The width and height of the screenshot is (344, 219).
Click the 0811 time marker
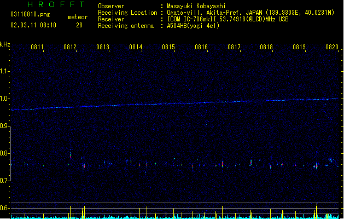(37, 47)
